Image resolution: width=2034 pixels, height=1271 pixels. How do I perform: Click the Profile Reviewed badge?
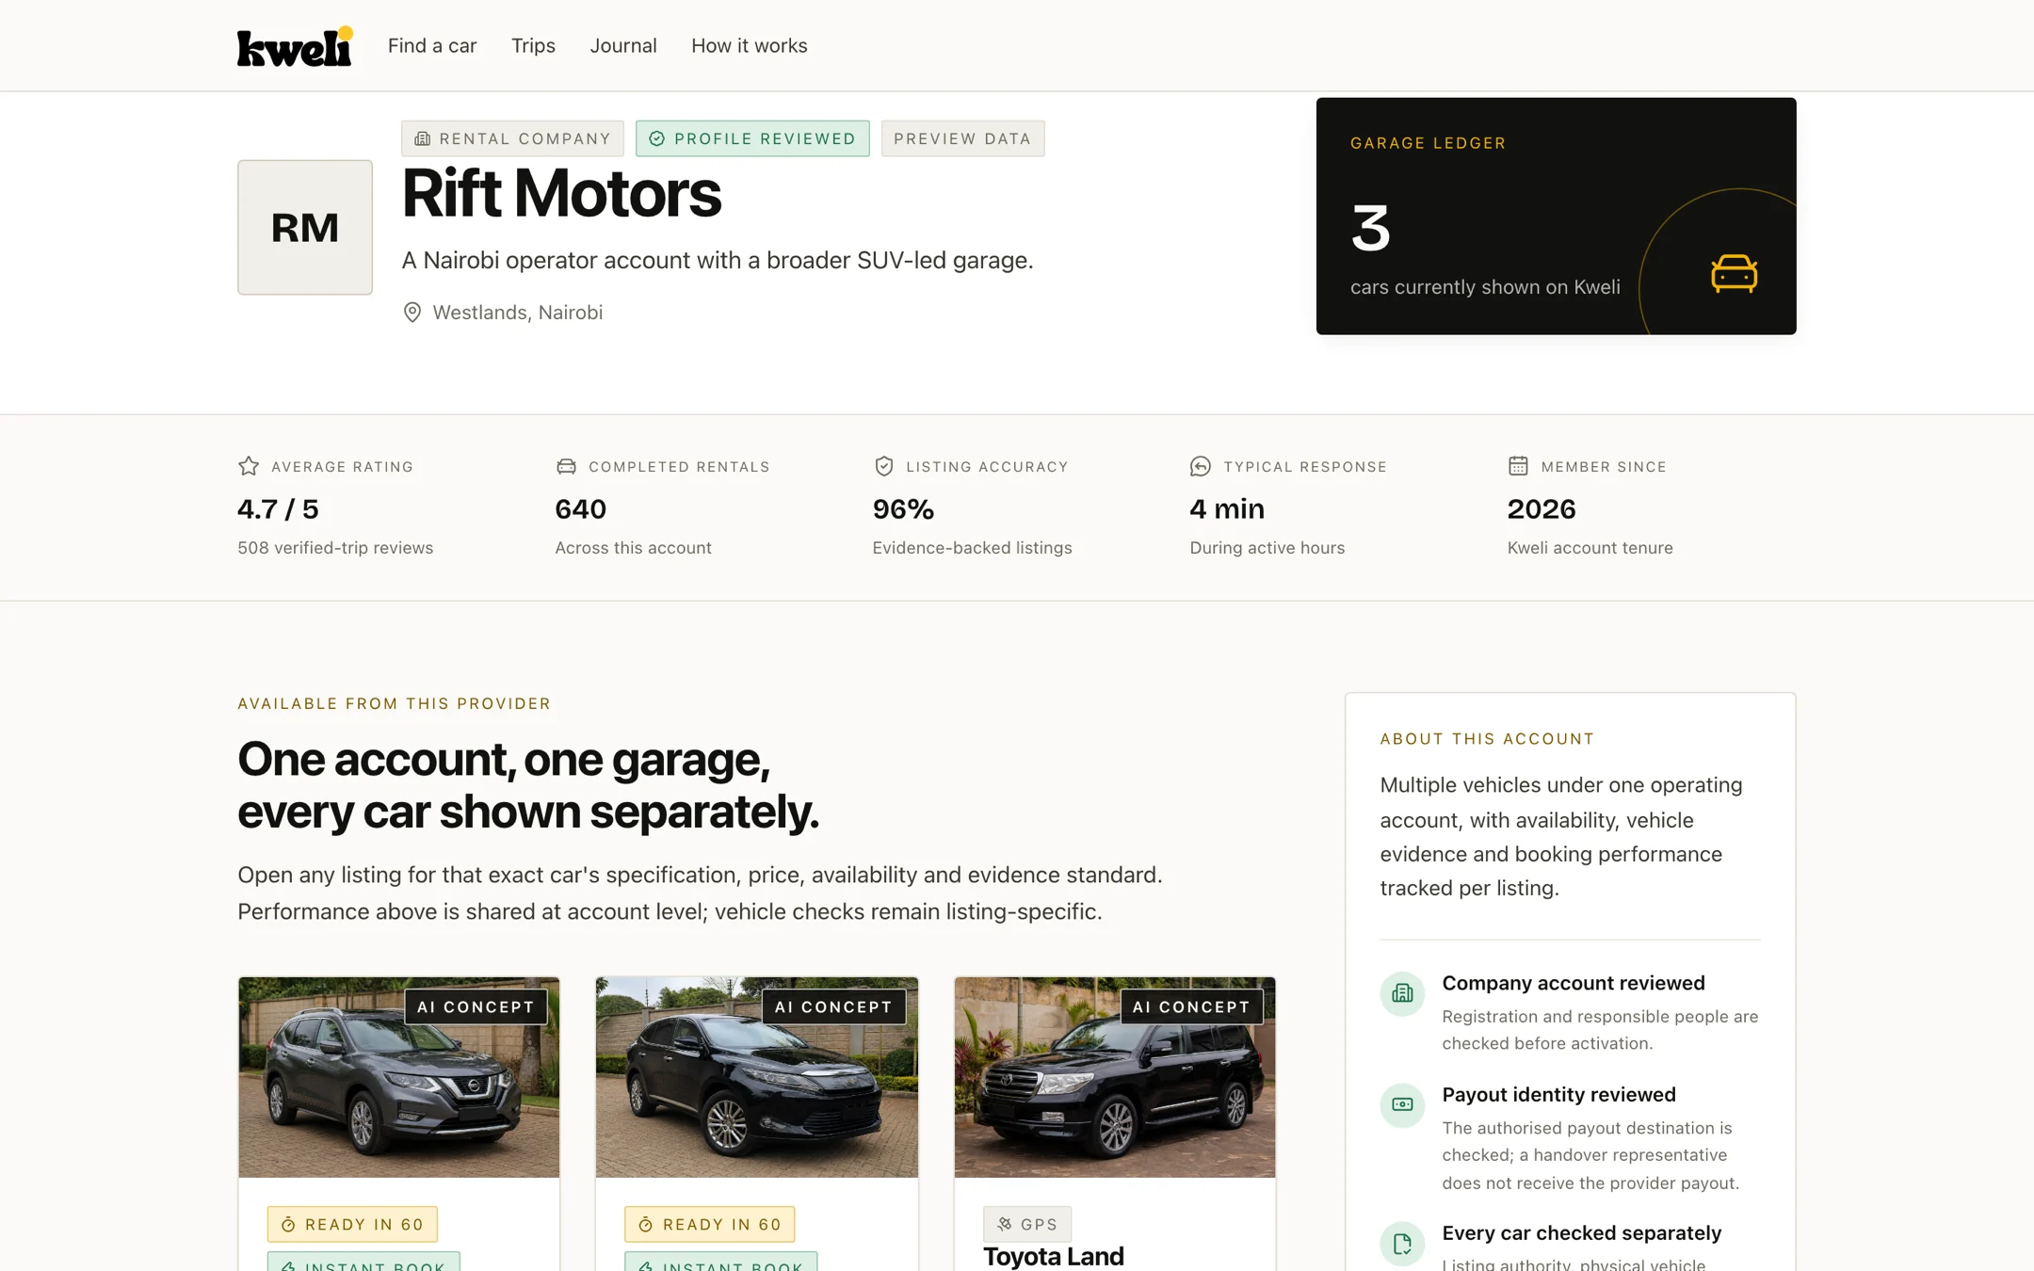pos(752,138)
